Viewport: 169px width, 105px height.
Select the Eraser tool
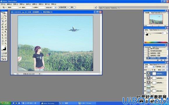point(3,29)
